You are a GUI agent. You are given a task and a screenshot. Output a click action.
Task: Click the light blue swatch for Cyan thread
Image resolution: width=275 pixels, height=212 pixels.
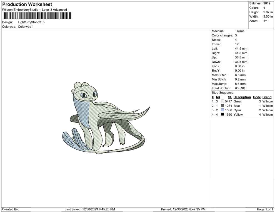click(x=222, y=110)
